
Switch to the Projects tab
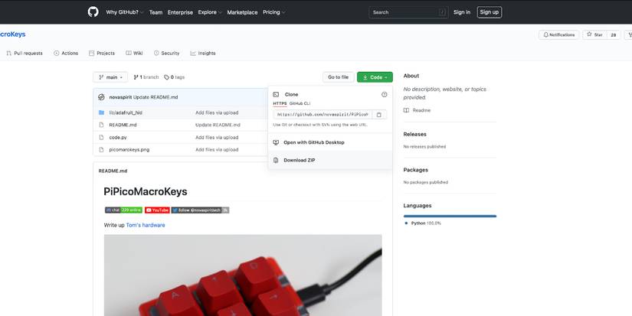coord(102,53)
